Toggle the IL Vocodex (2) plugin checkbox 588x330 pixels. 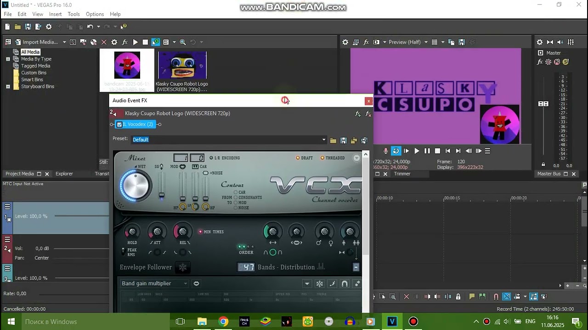(x=119, y=124)
